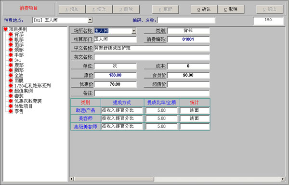
Task: Click the diamond icon beside 眼部
Action: 11,40
